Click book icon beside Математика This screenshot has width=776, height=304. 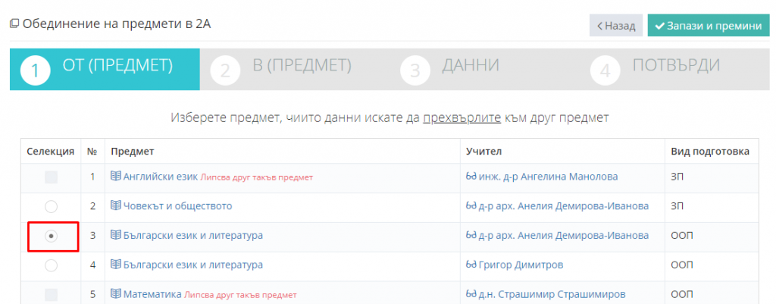116,295
